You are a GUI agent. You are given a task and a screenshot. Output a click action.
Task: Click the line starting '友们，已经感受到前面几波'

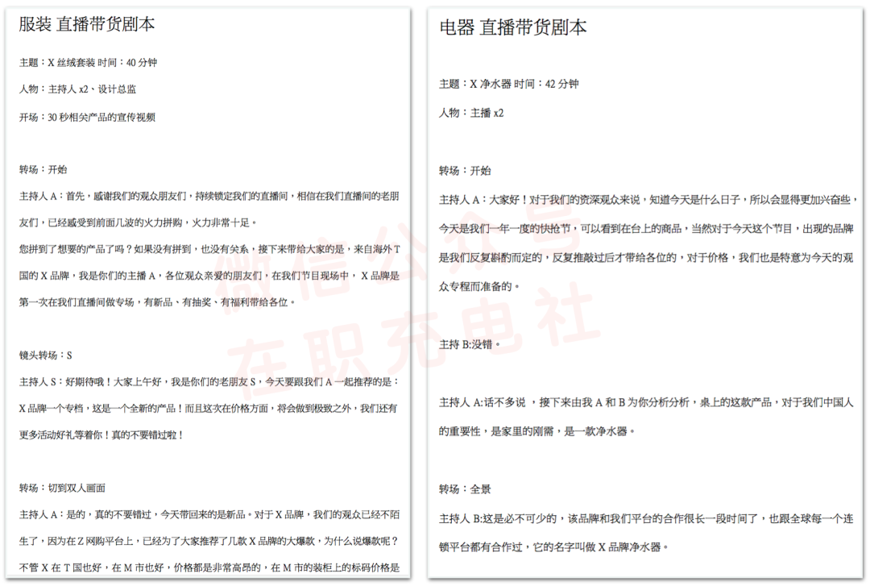pos(139,222)
